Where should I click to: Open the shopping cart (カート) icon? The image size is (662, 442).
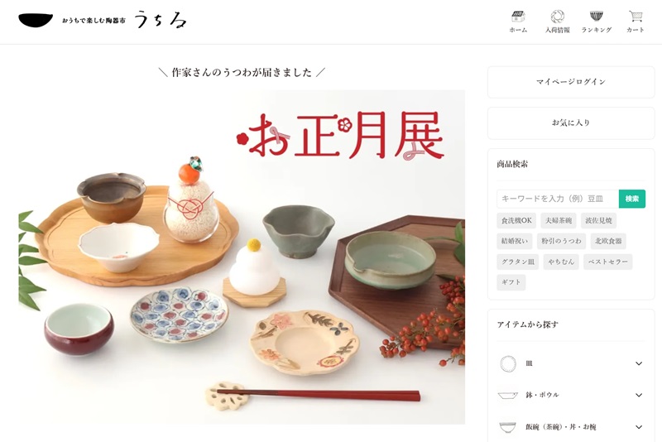(x=636, y=17)
